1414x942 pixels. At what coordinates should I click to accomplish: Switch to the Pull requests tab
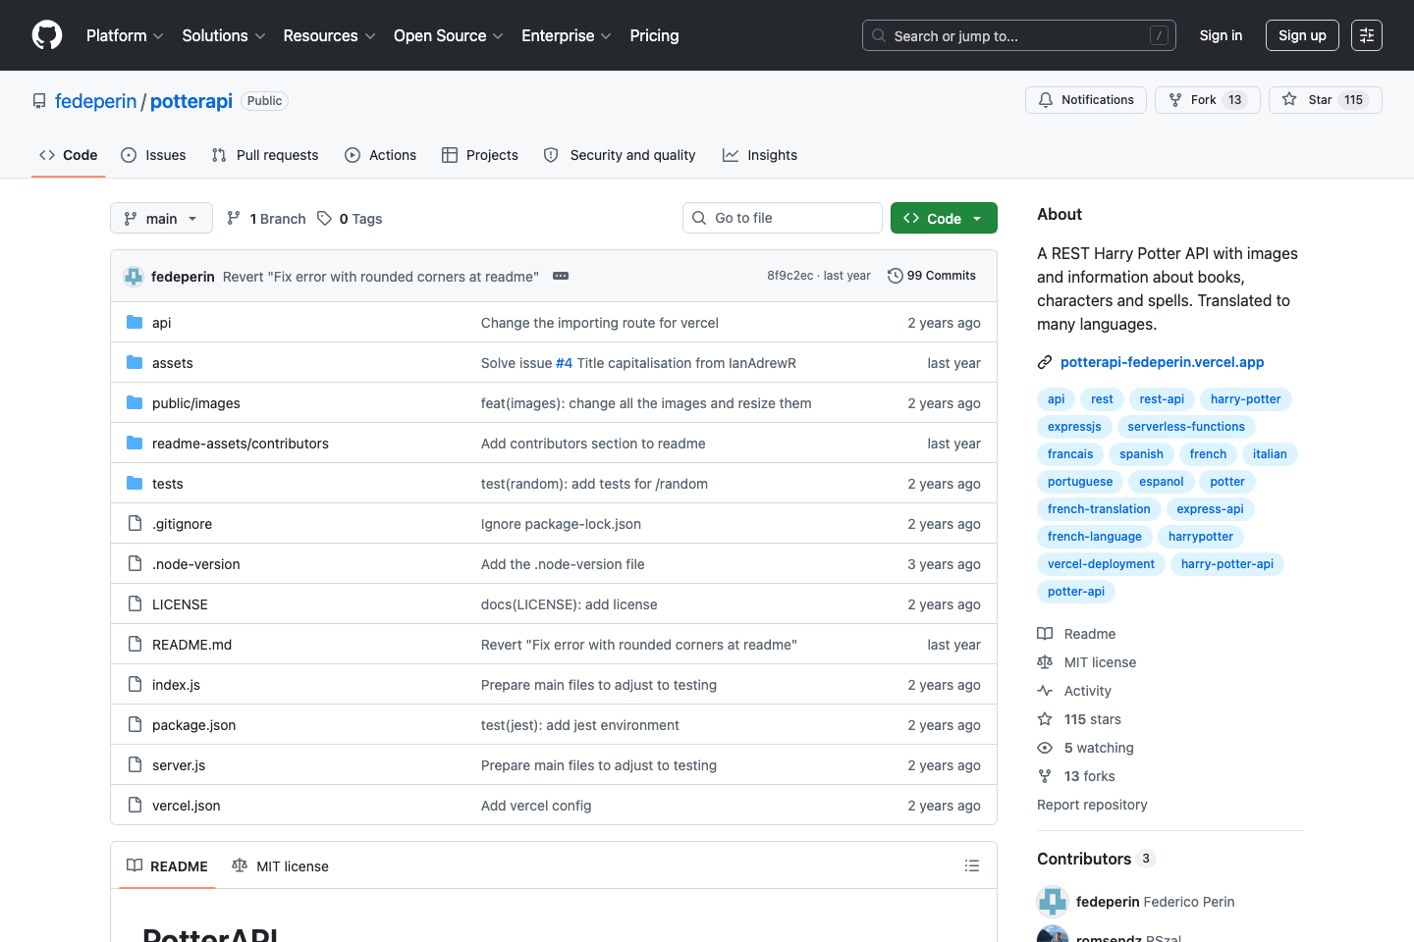point(264,154)
